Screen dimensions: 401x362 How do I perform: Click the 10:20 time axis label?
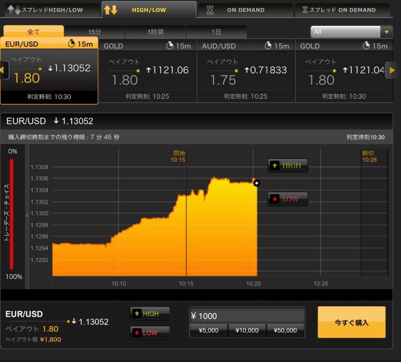[253, 284]
